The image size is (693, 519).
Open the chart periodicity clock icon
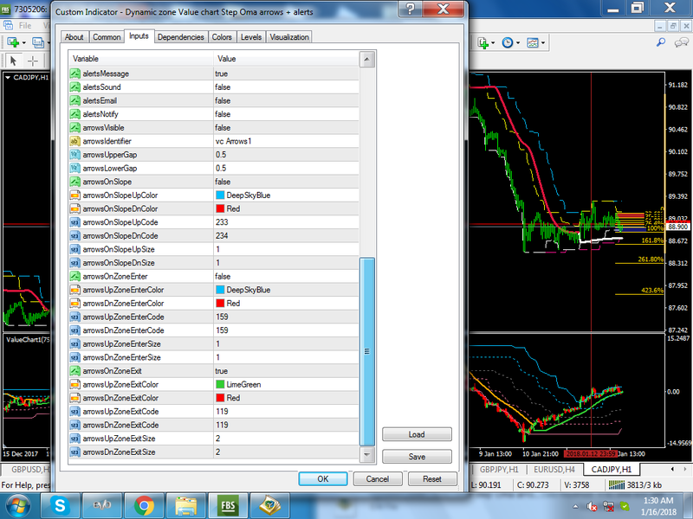[x=507, y=42]
